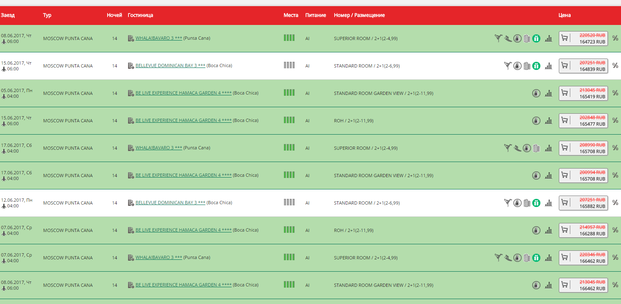
Task: Click the surfer icon in the 164723 RUB row
Action: pos(508,38)
